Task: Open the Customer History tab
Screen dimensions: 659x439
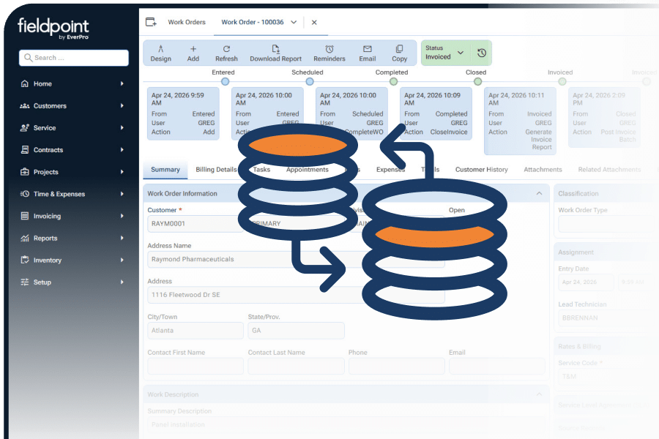Action: point(481,169)
